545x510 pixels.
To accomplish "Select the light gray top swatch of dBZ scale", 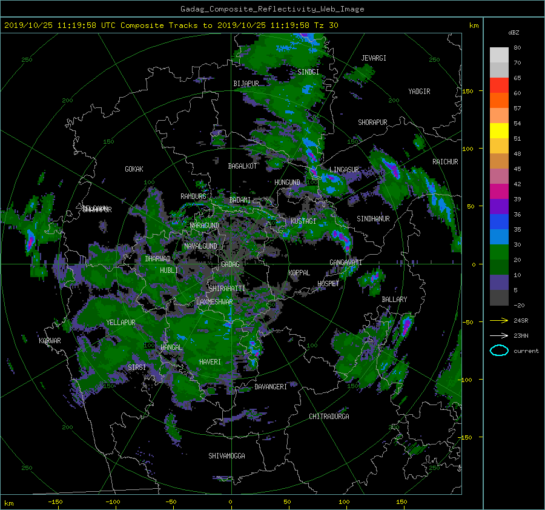I will pyautogui.click(x=499, y=55).
